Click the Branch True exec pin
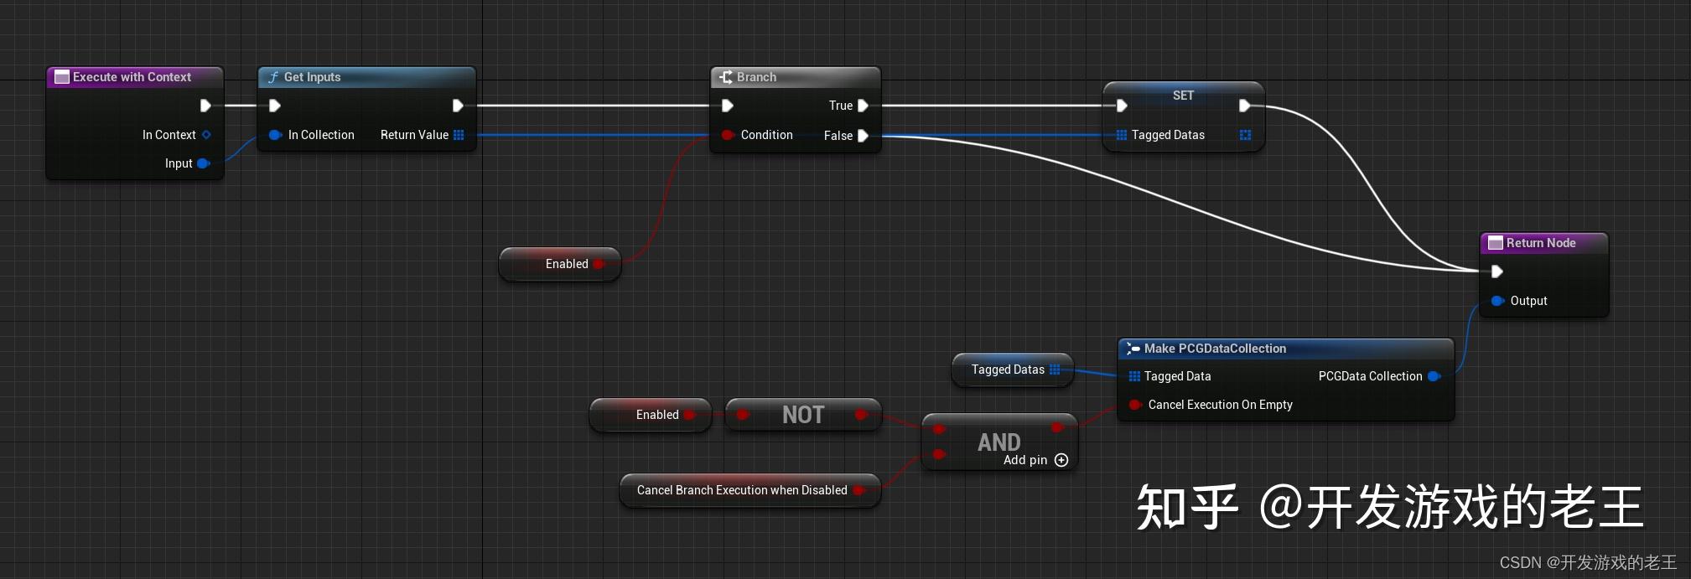The height and width of the screenshot is (579, 1691). click(x=863, y=106)
